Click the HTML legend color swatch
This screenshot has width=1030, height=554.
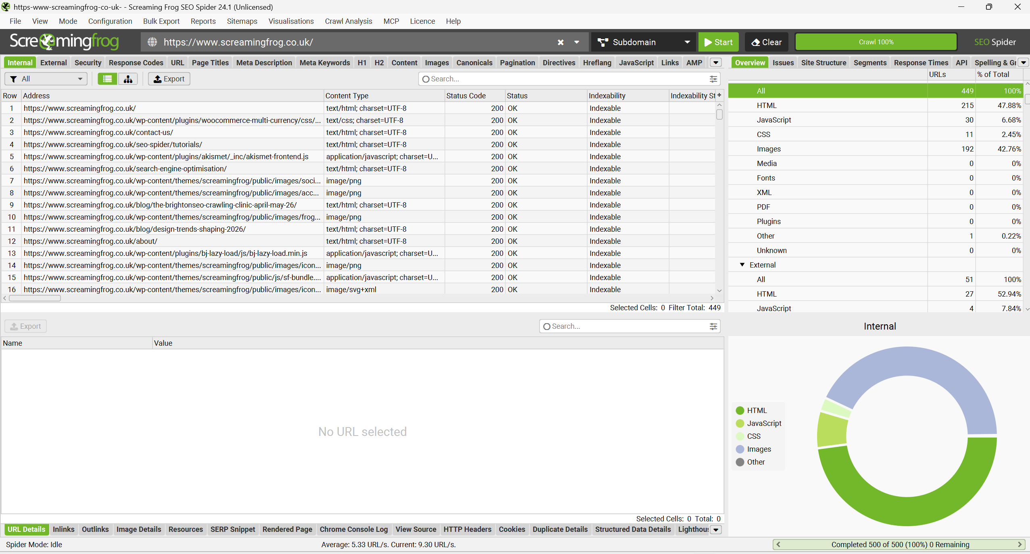pos(740,411)
